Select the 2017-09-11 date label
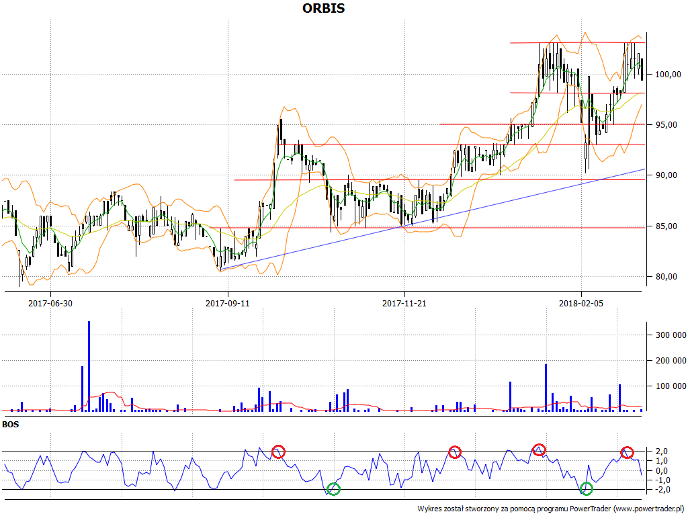 pyautogui.click(x=227, y=303)
